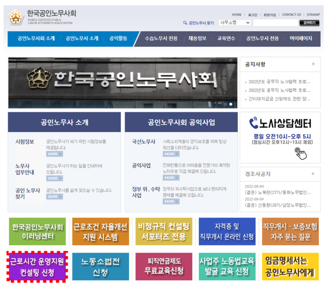
Task: Click 공인노무사 찾기 search label
Action: [x=201, y=23]
